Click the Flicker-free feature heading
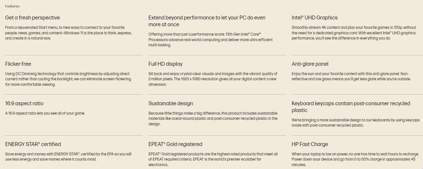 18,64
